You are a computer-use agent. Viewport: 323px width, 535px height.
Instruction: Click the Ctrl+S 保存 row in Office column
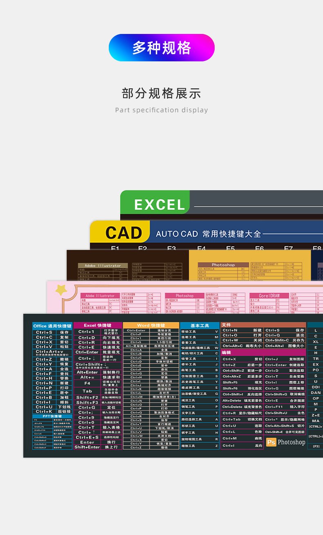pyautogui.click(x=52, y=332)
